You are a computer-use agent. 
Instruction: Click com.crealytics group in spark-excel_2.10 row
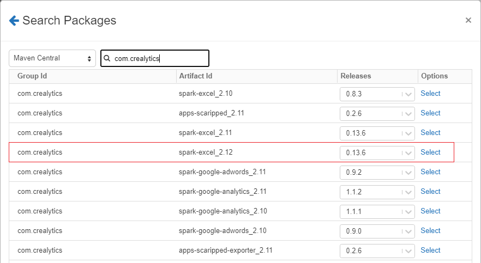40,93
